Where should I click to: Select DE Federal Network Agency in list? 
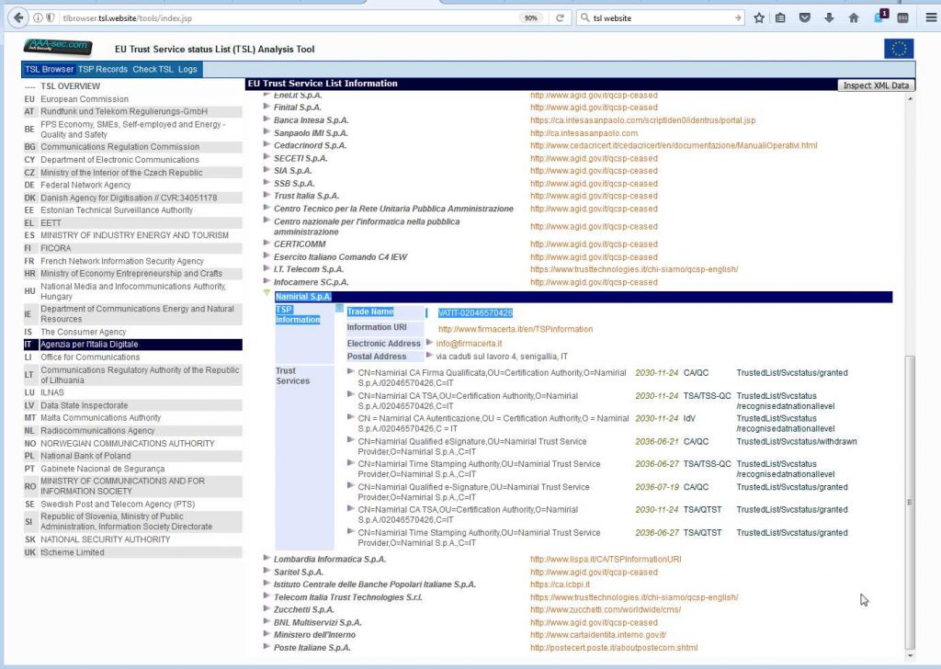85,185
